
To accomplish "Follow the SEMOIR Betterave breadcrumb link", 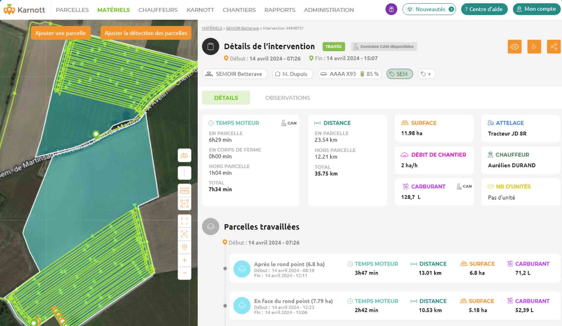I will (x=242, y=28).
